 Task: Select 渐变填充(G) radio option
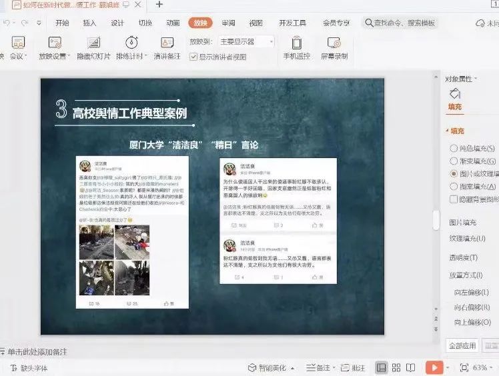(454, 161)
